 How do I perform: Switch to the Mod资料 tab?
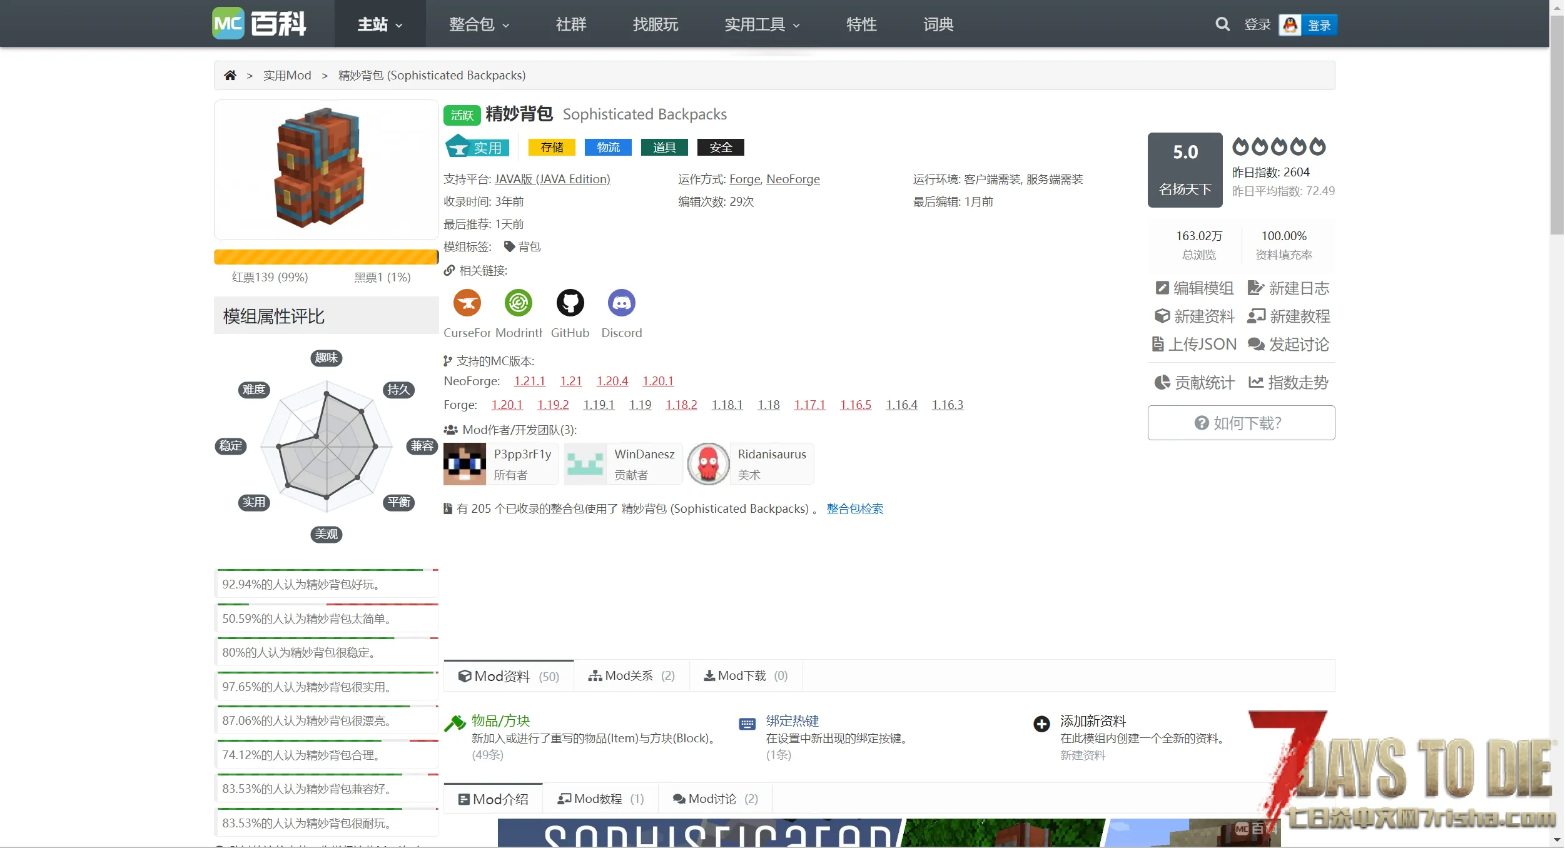[509, 676]
